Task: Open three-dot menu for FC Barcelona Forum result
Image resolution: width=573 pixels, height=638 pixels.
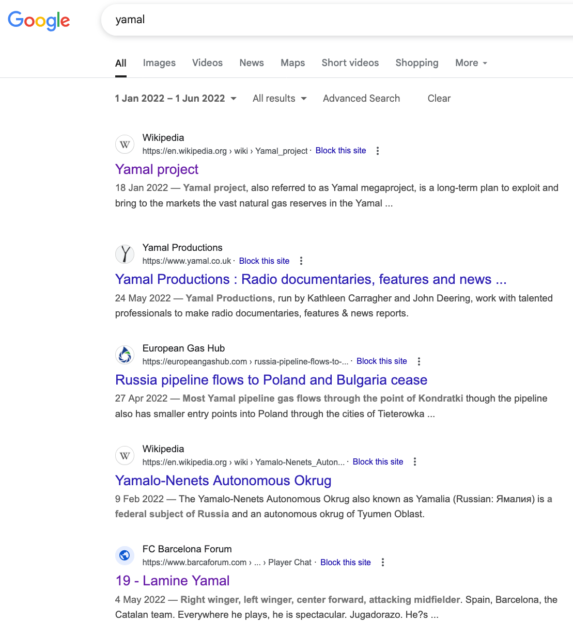Action: (383, 562)
